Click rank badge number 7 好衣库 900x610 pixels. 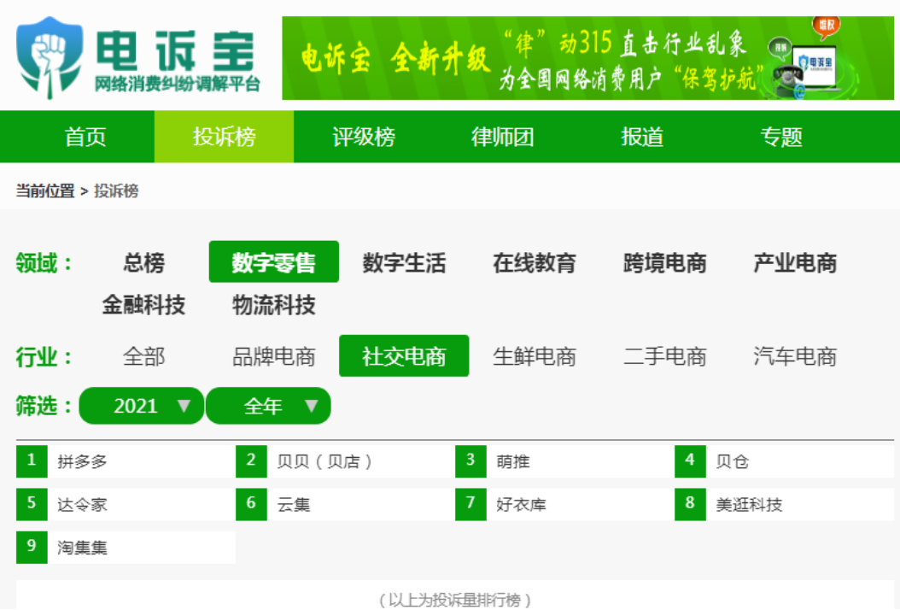[470, 504]
